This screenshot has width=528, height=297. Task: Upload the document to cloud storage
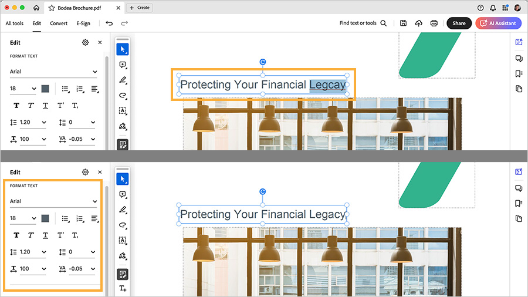tap(418, 23)
